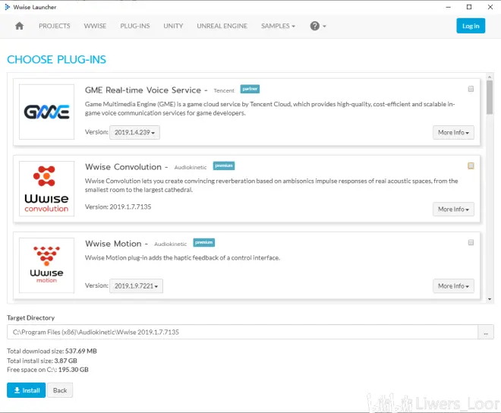Check the GME Real-time Voice Service checkbox
This screenshot has height=413, width=501.
point(471,89)
